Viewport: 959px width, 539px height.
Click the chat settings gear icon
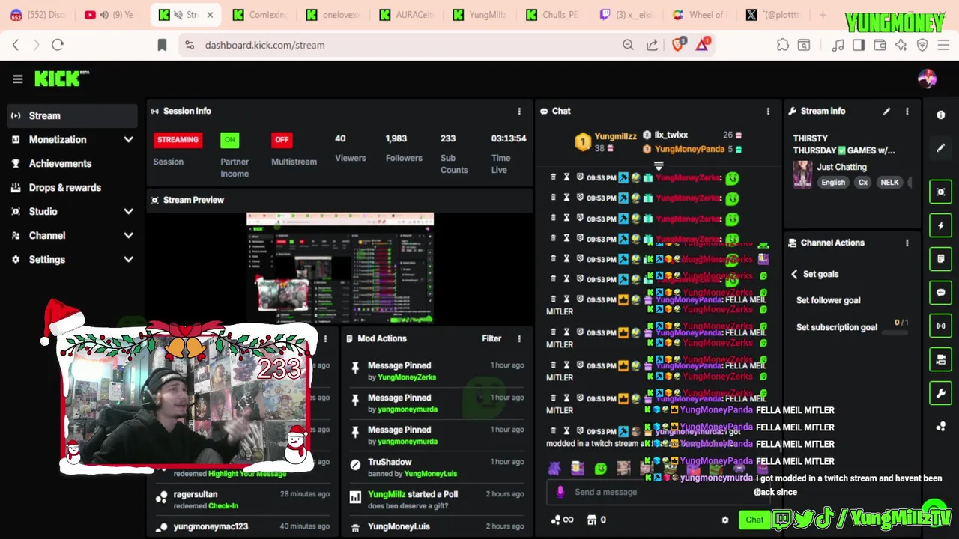point(724,520)
